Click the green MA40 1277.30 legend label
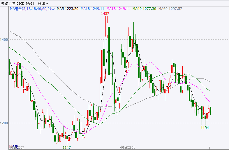229x150 pixels. [x=144, y=9]
